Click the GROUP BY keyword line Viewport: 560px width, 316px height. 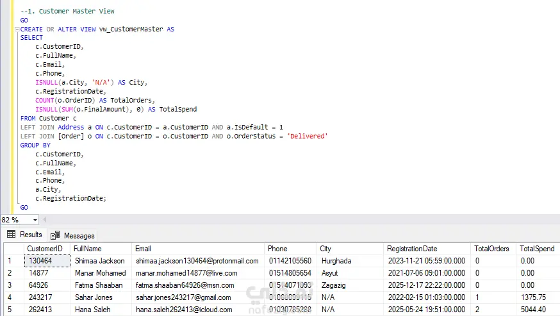[x=35, y=145]
